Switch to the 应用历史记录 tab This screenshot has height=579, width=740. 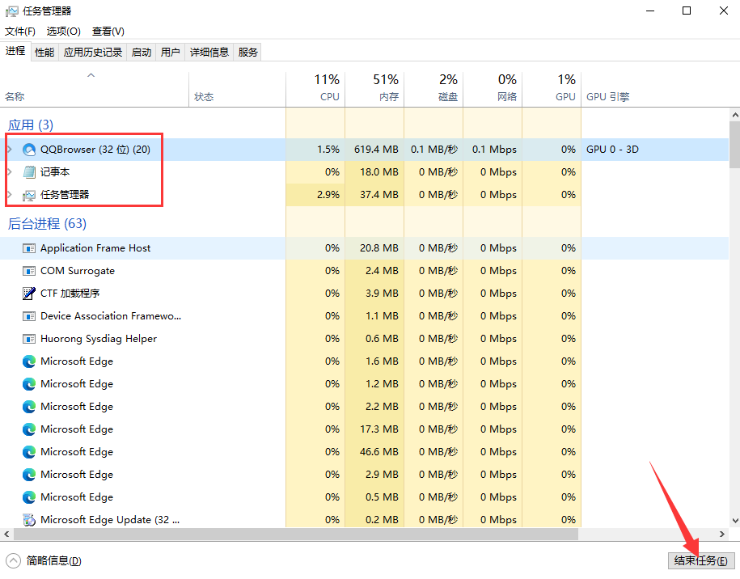[x=92, y=53]
